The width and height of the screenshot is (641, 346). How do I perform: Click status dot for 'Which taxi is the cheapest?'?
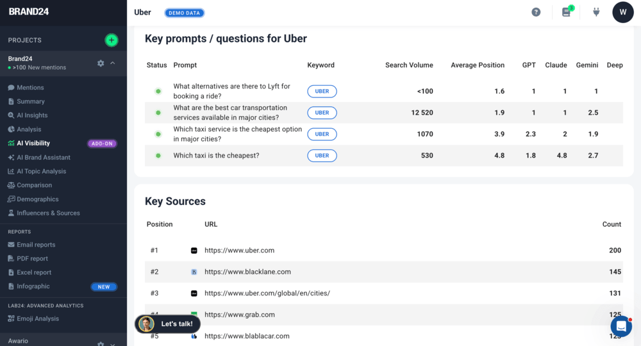(158, 156)
